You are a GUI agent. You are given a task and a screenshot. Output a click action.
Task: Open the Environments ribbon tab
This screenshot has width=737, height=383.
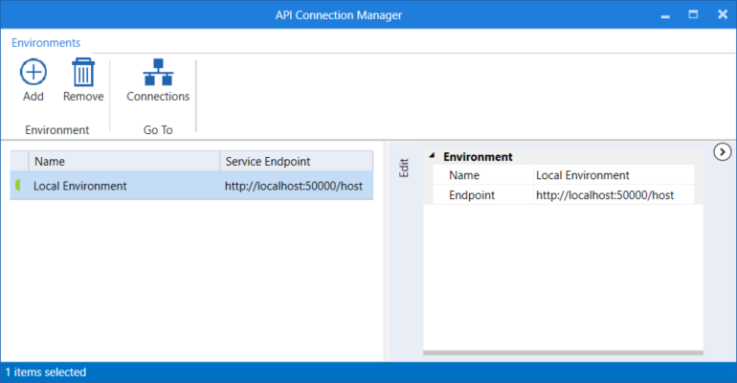click(46, 42)
